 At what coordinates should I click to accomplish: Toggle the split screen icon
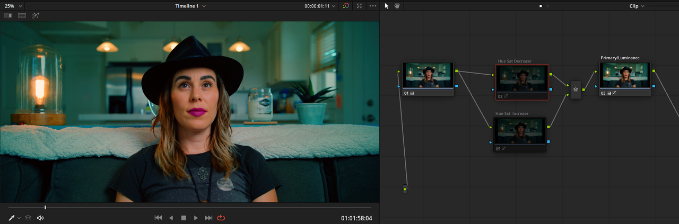click(22, 16)
